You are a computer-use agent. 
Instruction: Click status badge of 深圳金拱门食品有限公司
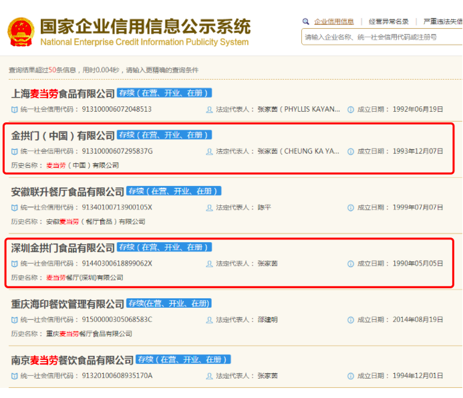click(x=164, y=247)
